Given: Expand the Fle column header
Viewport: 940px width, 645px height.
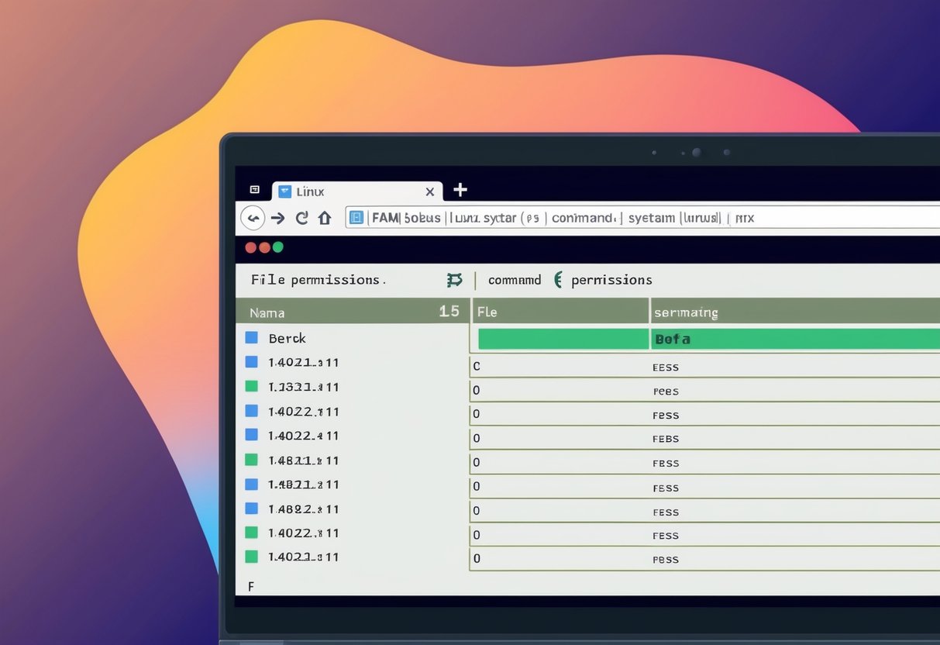Looking at the screenshot, I should (486, 311).
